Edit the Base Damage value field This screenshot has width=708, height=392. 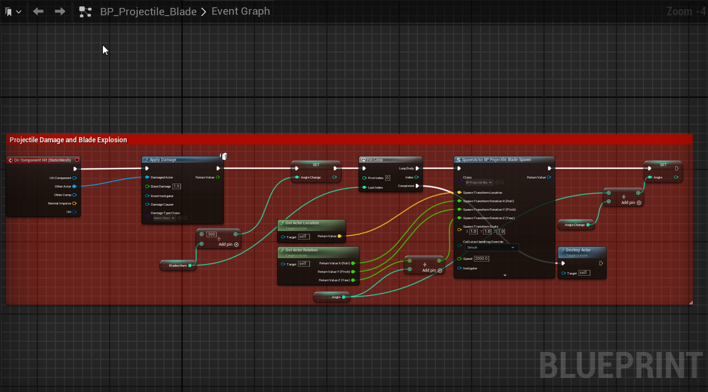click(176, 186)
